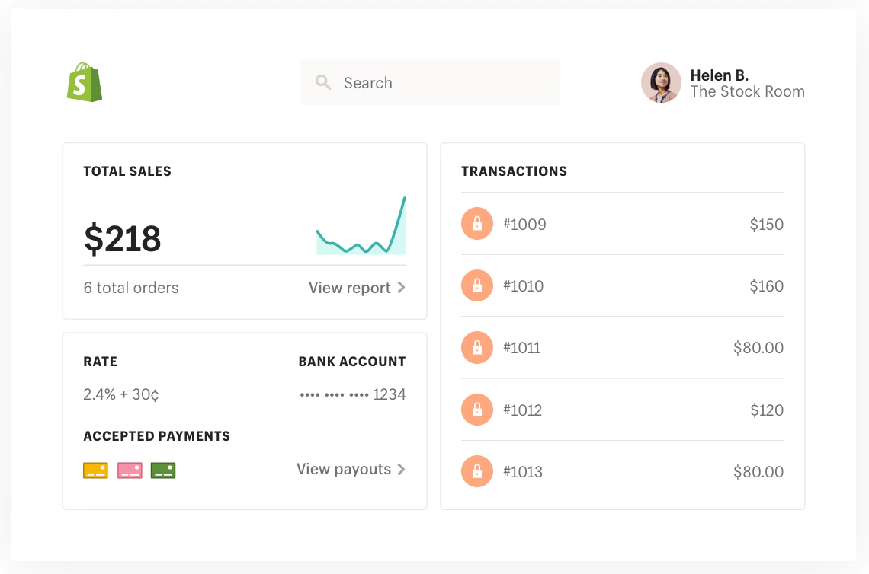Focus the Search input field
Screen dimensions: 869x574
tap(442, 83)
